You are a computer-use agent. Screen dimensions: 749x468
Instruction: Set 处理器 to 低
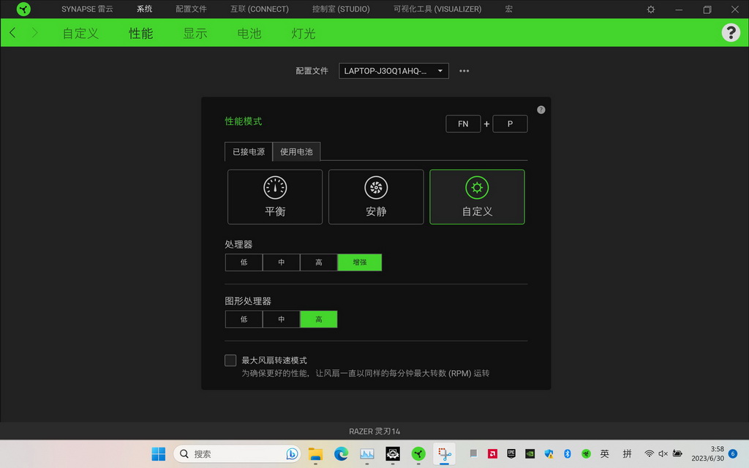244,263
